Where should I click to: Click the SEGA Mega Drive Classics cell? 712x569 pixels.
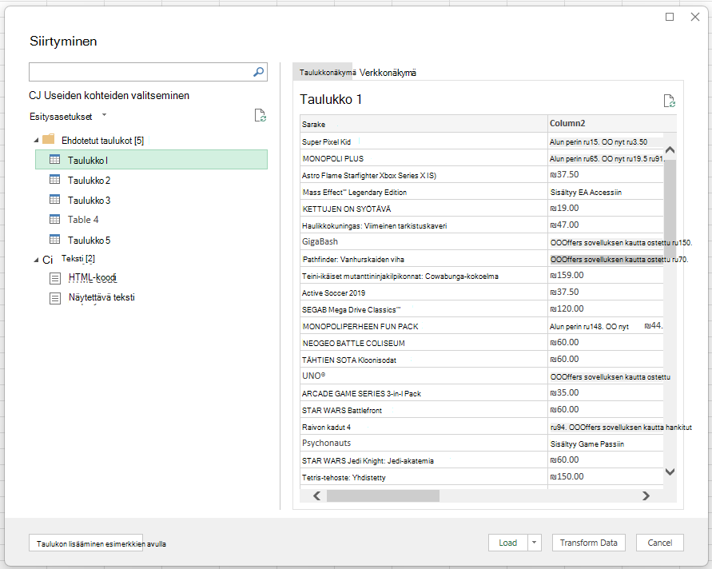[x=424, y=310]
